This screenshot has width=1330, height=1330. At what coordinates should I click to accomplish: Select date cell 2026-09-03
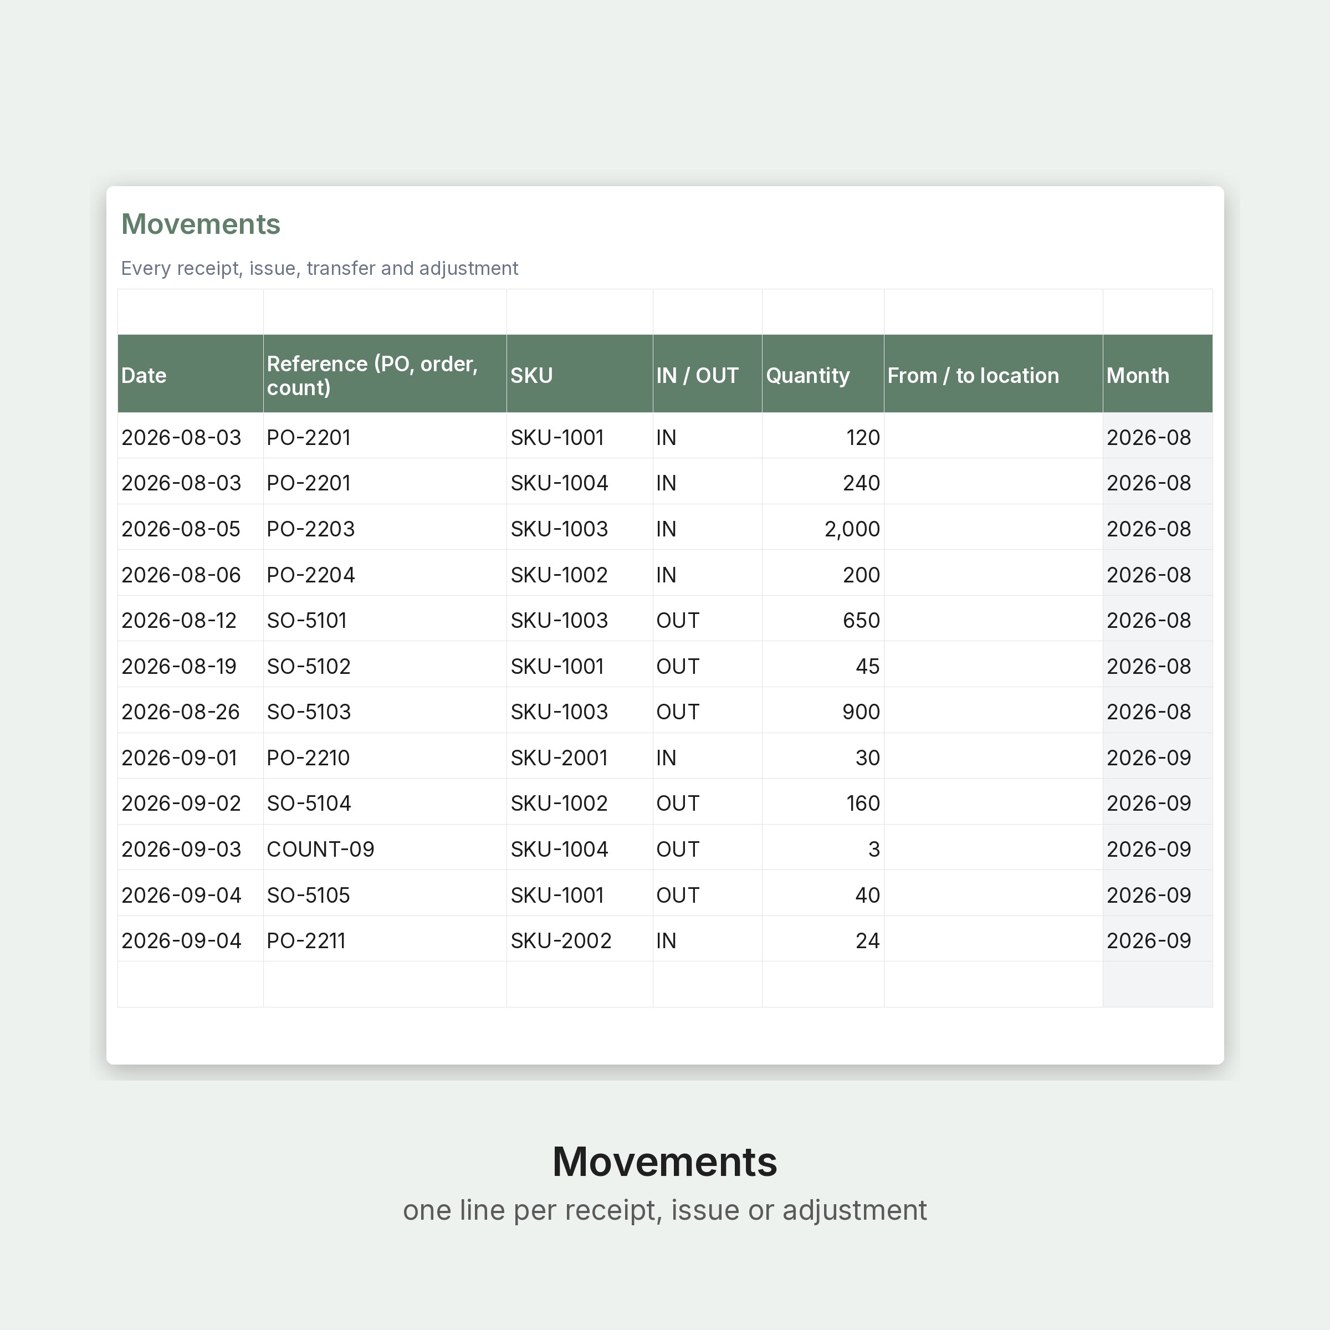tap(190, 847)
